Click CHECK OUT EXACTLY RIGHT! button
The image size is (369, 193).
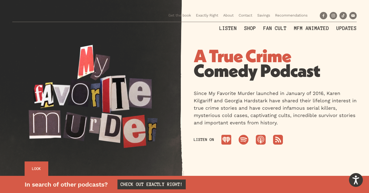[152, 184]
